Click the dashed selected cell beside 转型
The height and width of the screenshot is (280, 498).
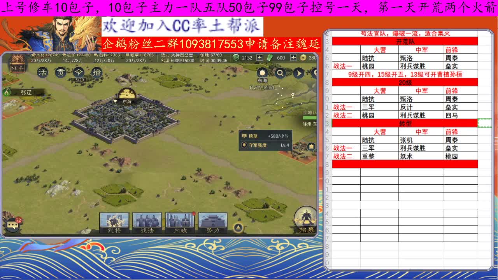(x=485, y=123)
